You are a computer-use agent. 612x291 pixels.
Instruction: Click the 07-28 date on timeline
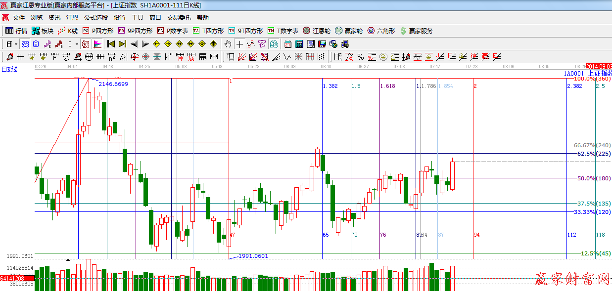472,66
